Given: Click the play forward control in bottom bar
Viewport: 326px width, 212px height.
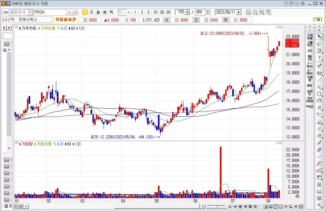Looking at the screenshot, I should coord(255,206).
